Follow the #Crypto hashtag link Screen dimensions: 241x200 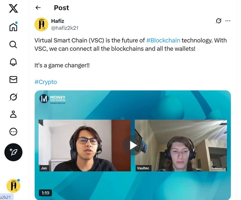(46, 82)
